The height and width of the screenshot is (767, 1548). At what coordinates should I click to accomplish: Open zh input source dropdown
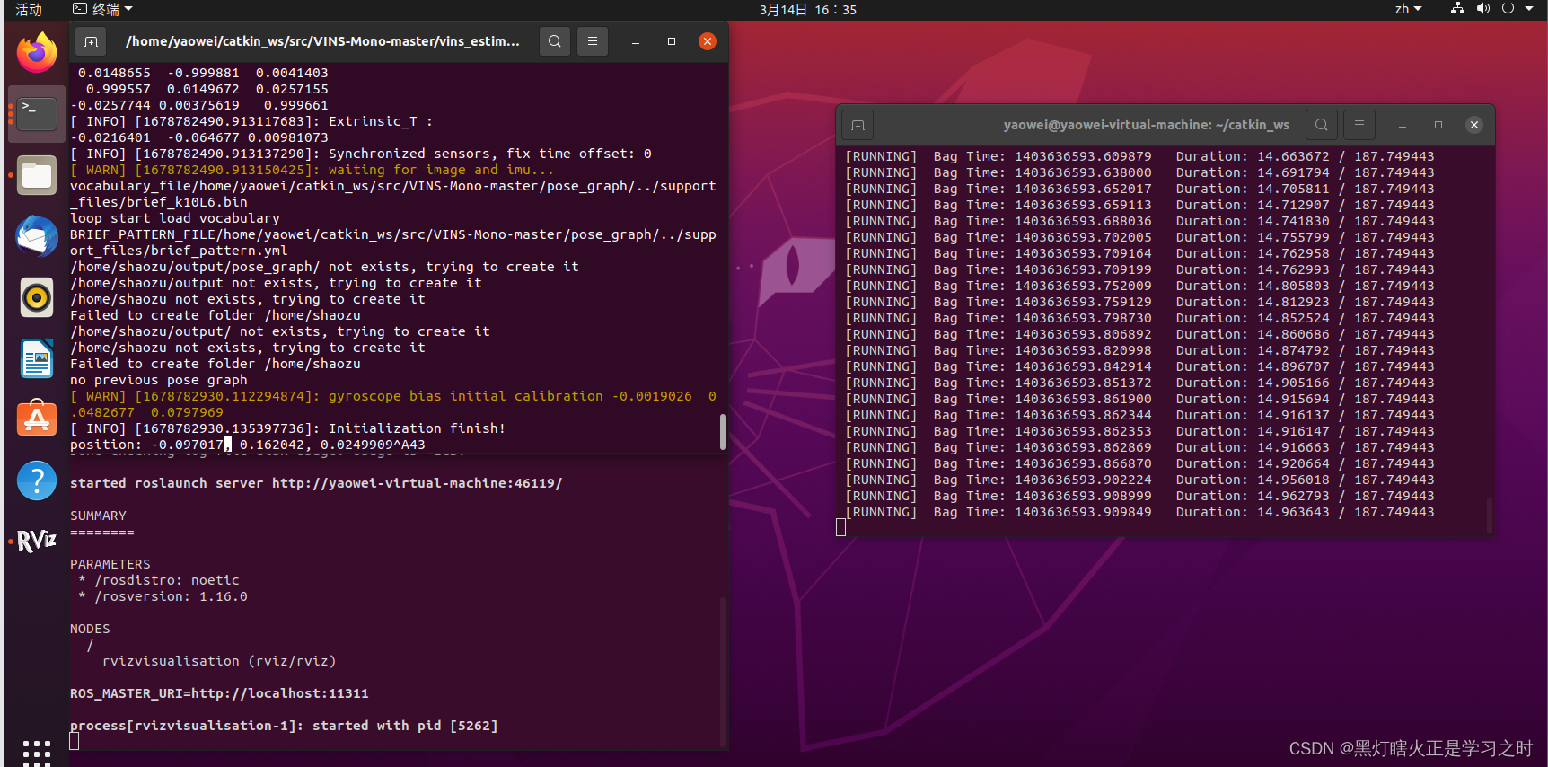coord(1408,9)
